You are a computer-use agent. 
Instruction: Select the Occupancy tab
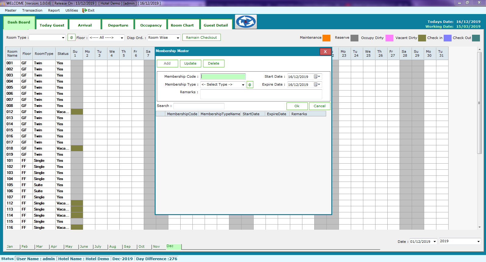coord(151,25)
